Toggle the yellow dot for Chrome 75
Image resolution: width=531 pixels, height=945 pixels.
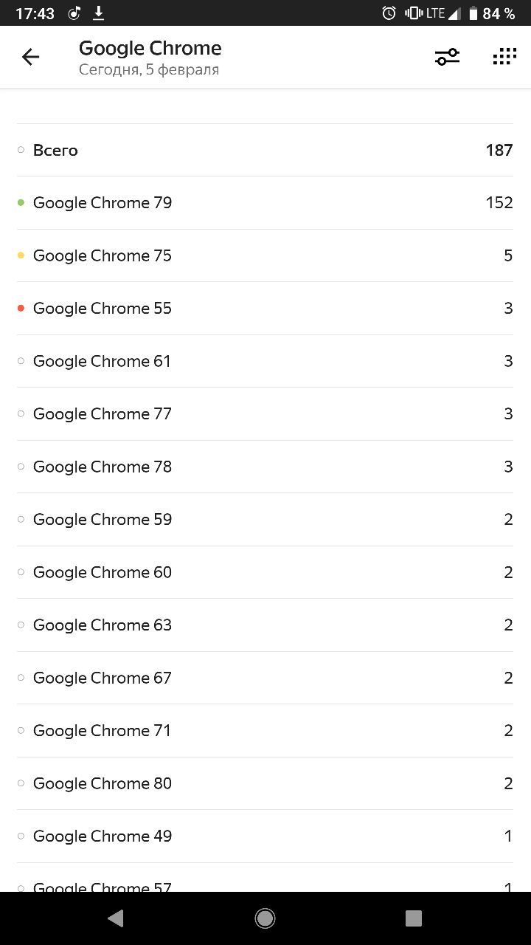21,255
